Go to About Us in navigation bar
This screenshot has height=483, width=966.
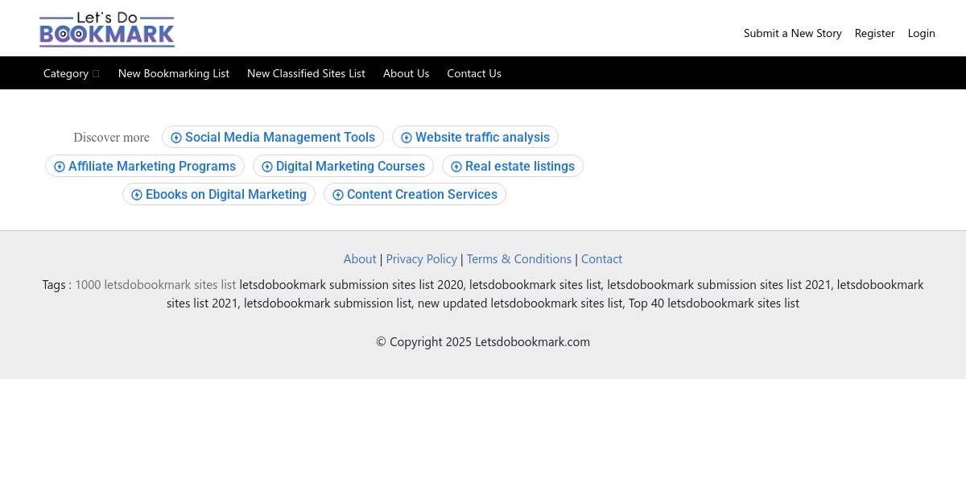[406, 73]
